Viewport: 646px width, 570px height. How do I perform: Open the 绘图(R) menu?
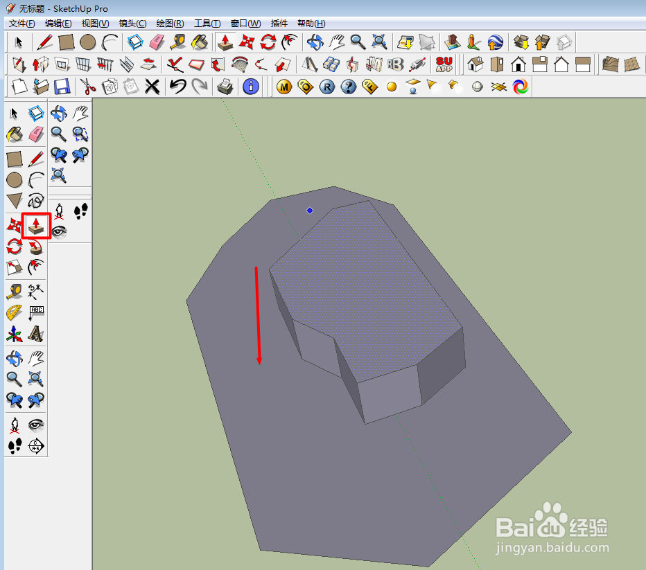170,24
